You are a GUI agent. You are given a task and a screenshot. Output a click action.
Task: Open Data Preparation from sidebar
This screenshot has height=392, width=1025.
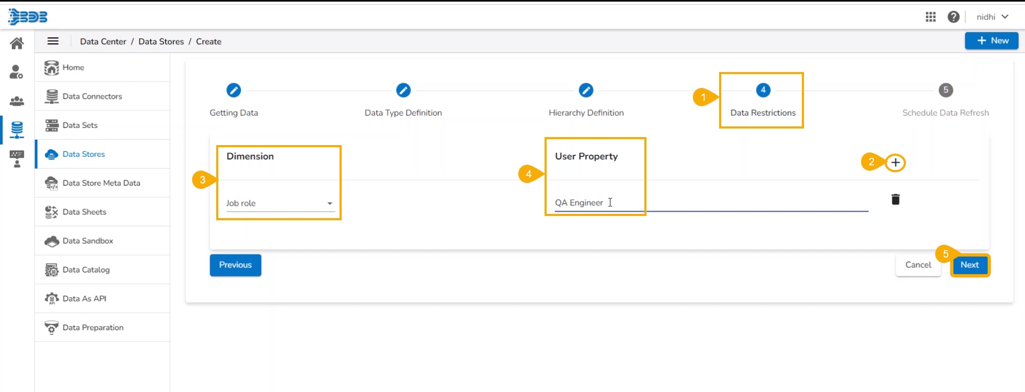(93, 327)
